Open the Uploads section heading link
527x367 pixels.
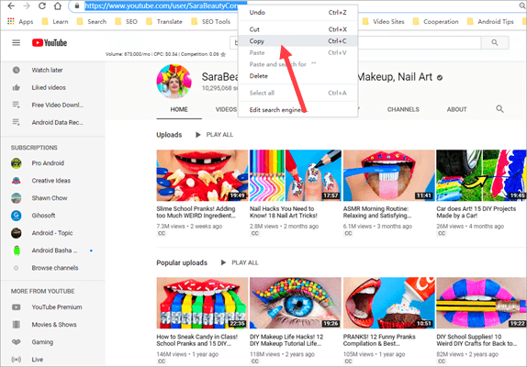pyautogui.click(x=169, y=135)
